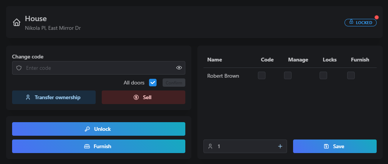Screen dimensions: 388x164
Task: Click the Unlock button
Action: 99,129
